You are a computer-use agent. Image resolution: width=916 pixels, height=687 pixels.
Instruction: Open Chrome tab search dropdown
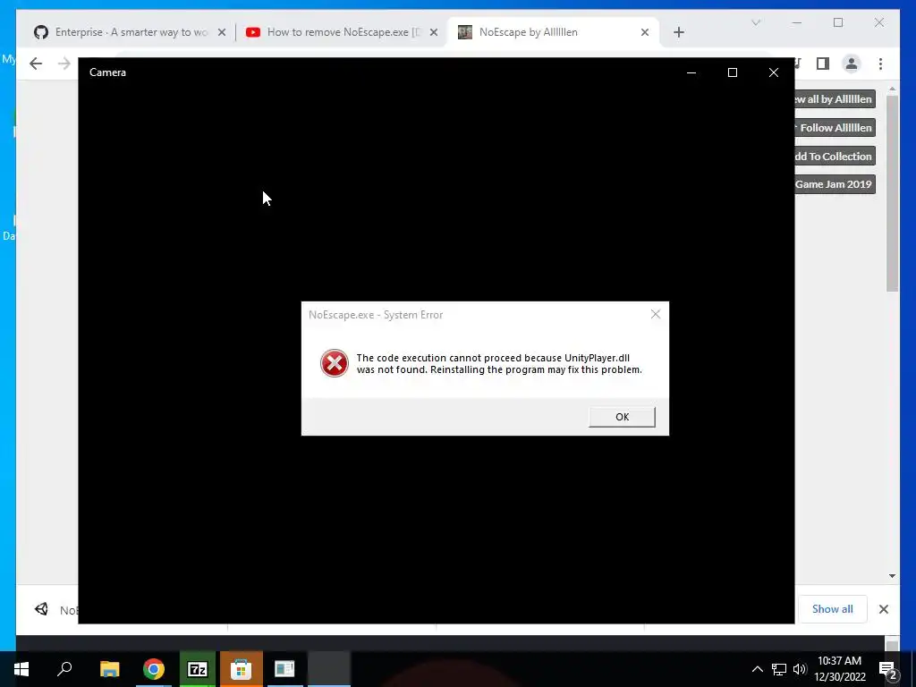pos(756,22)
